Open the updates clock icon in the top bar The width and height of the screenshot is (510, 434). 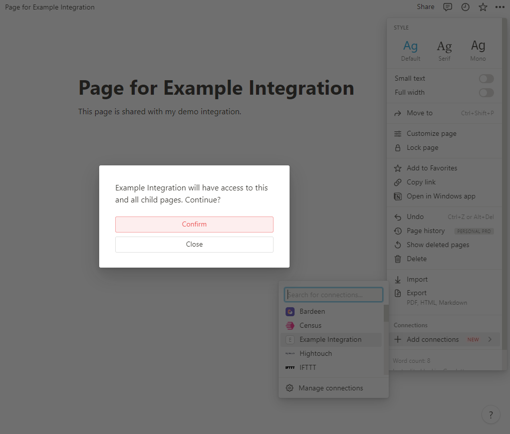[x=465, y=7]
